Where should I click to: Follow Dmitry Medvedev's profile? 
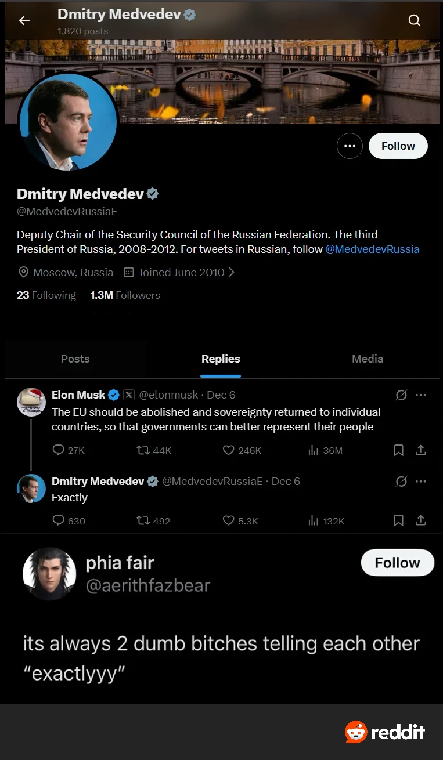tap(398, 146)
